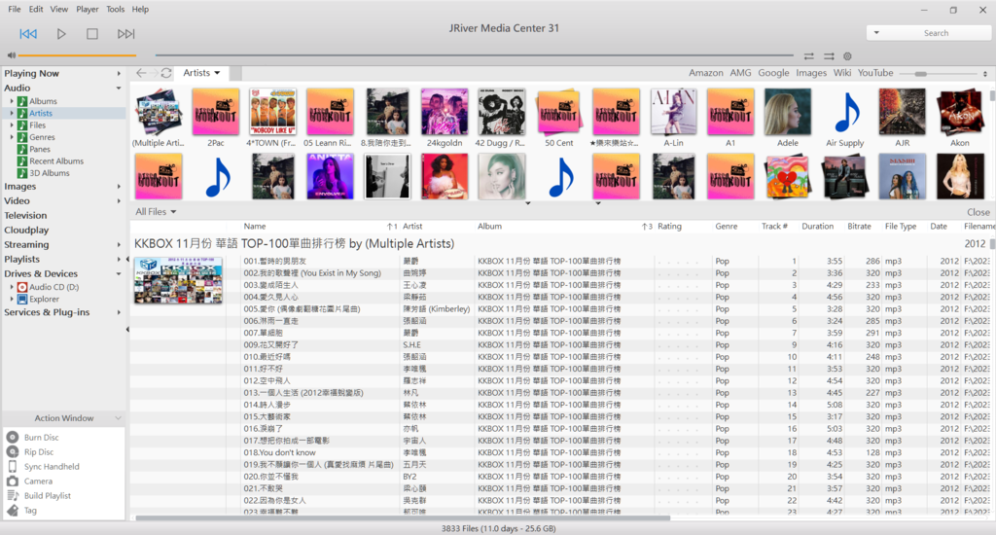This screenshot has width=996, height=535.
Task: Open 3D Albums view
Action: 49,173
